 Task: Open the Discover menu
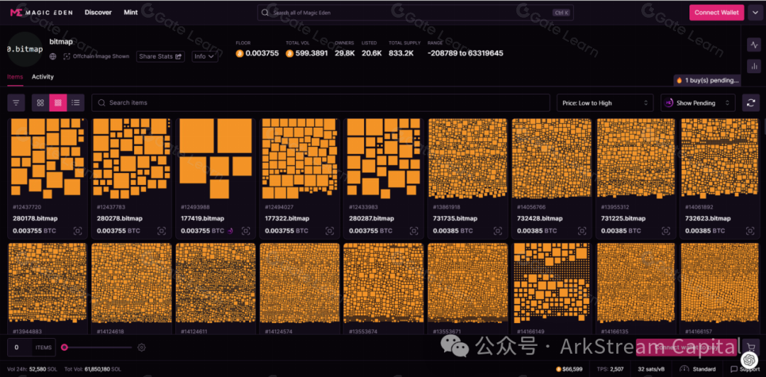click(x=98, y=12)
